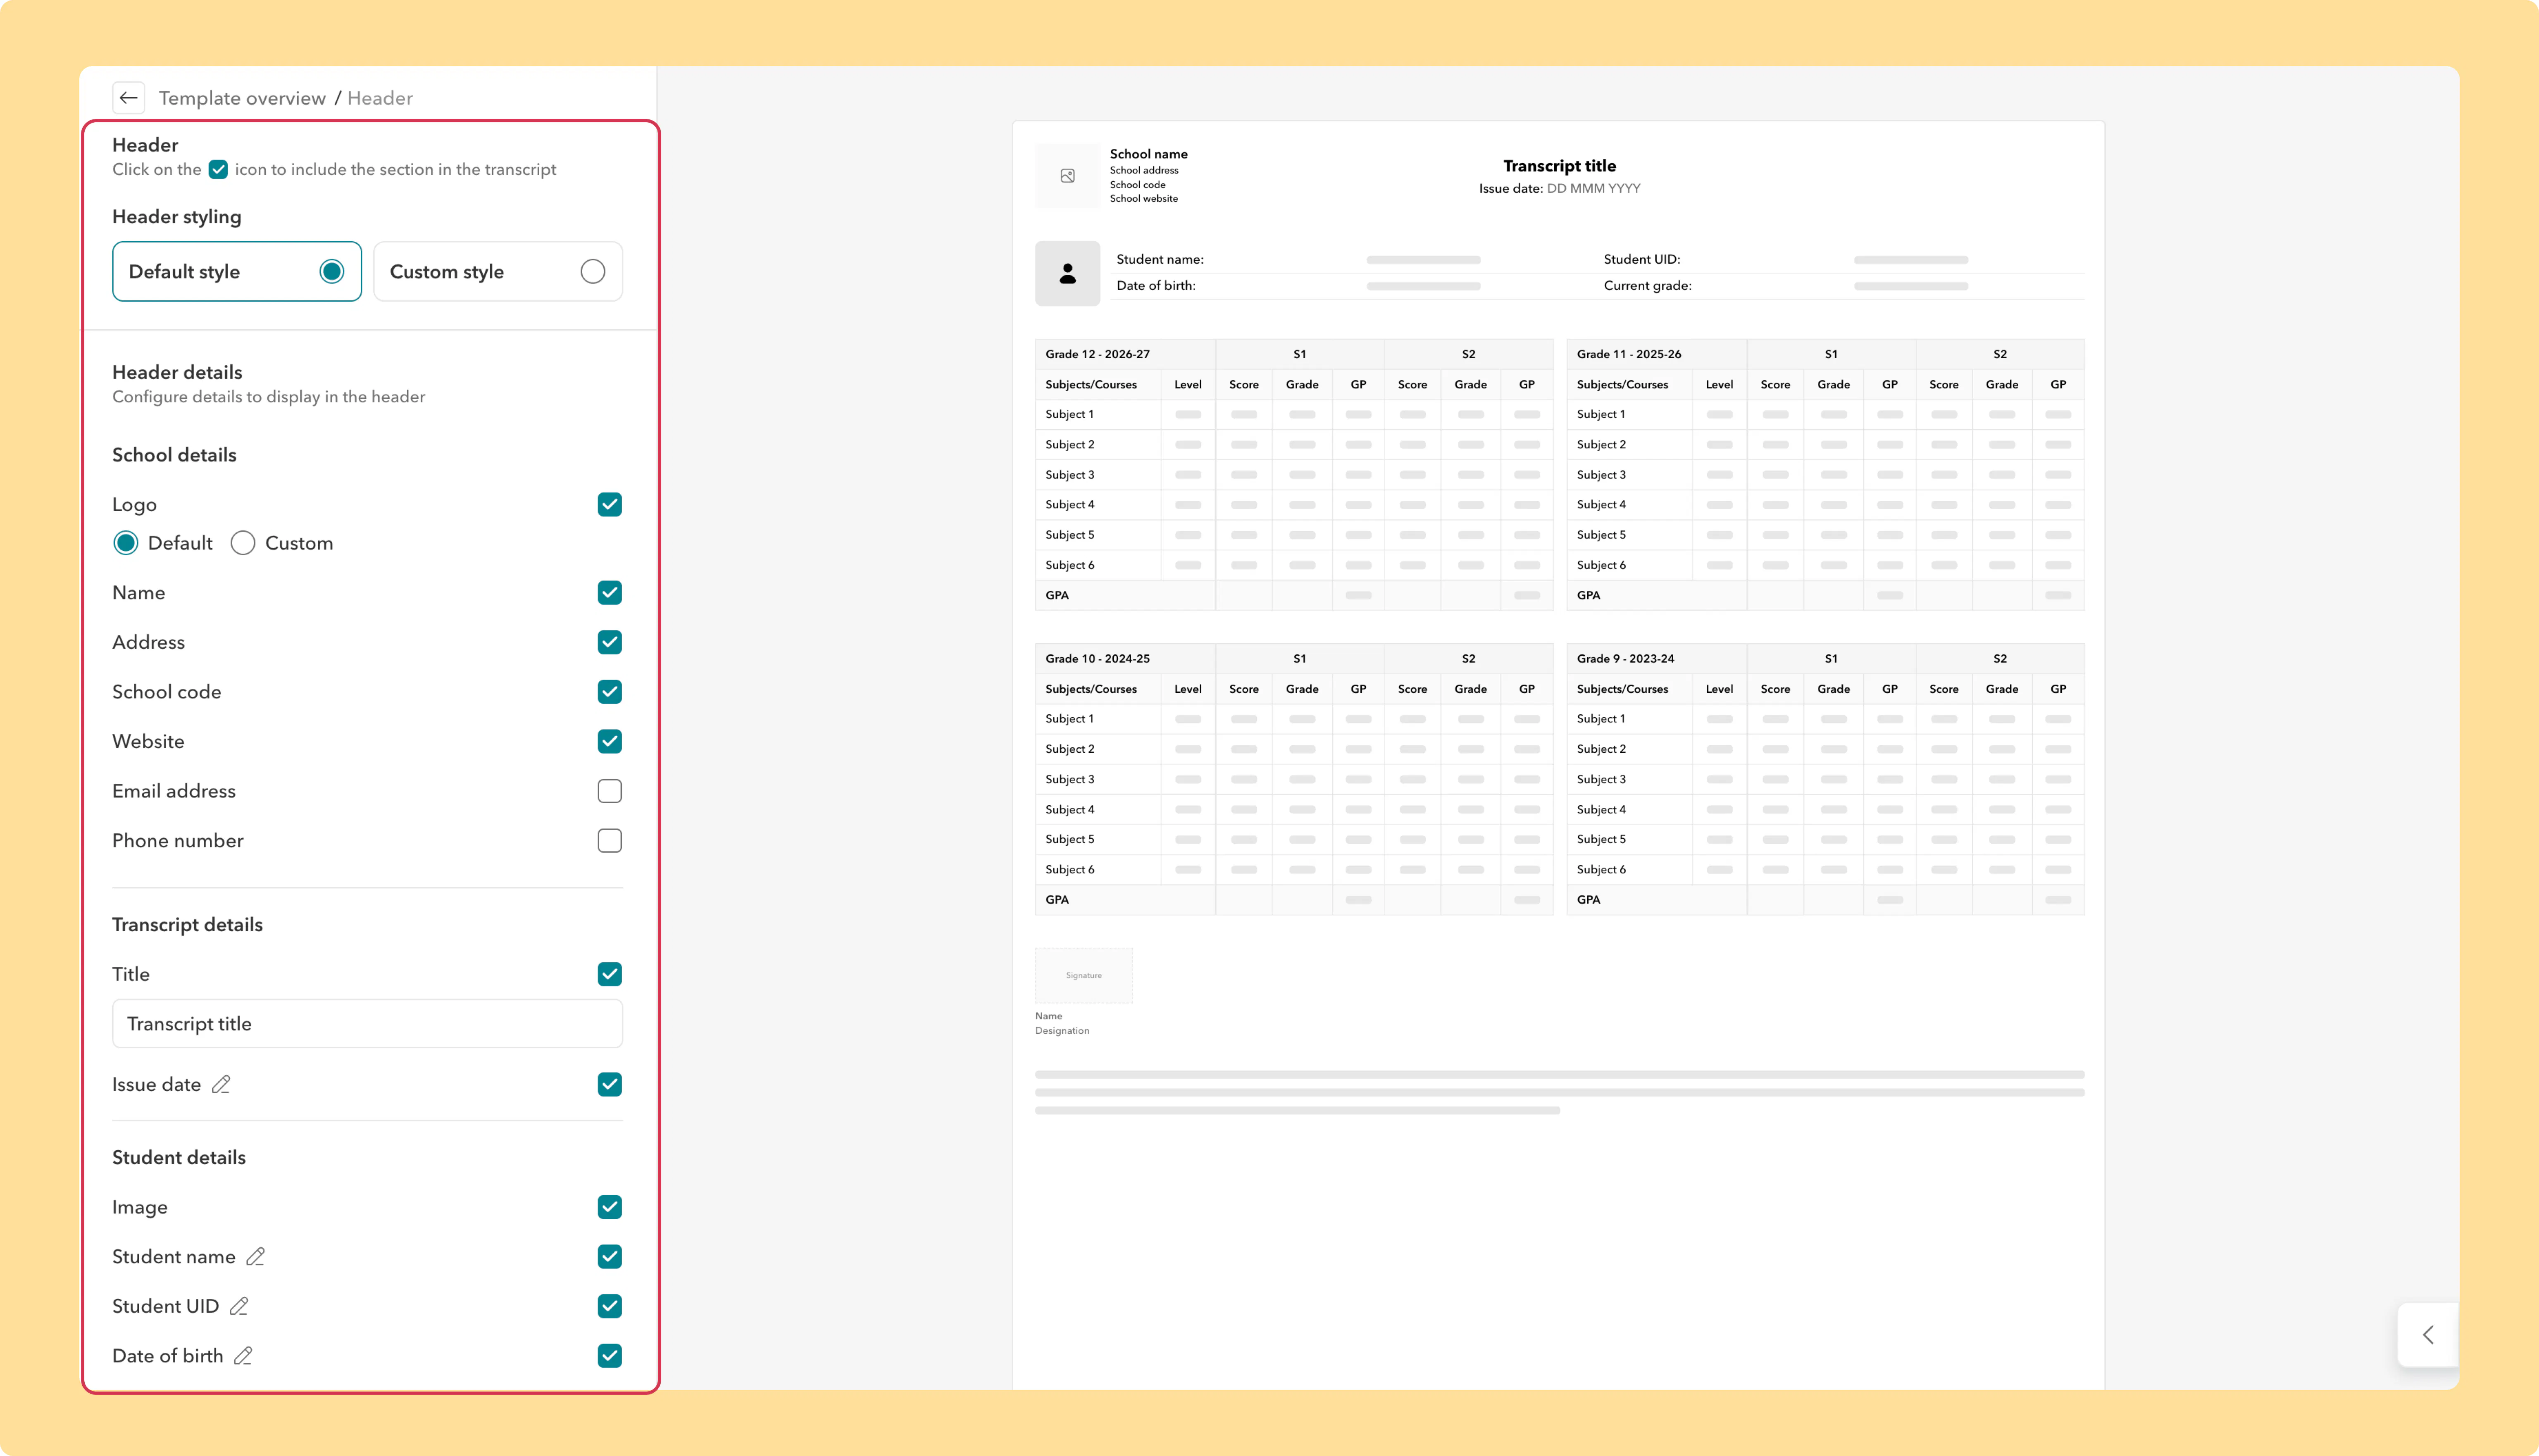
Task: Select the Custom logo radio button
Action: click(x=243, y=543)
